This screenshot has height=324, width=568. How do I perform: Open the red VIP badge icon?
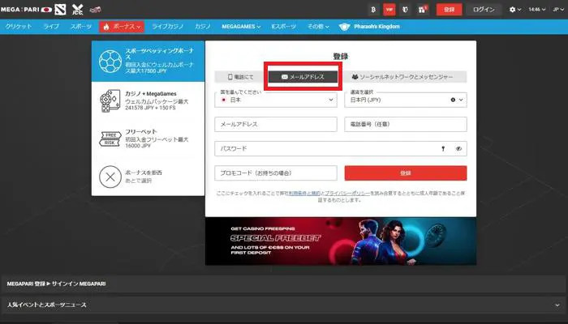389,10
